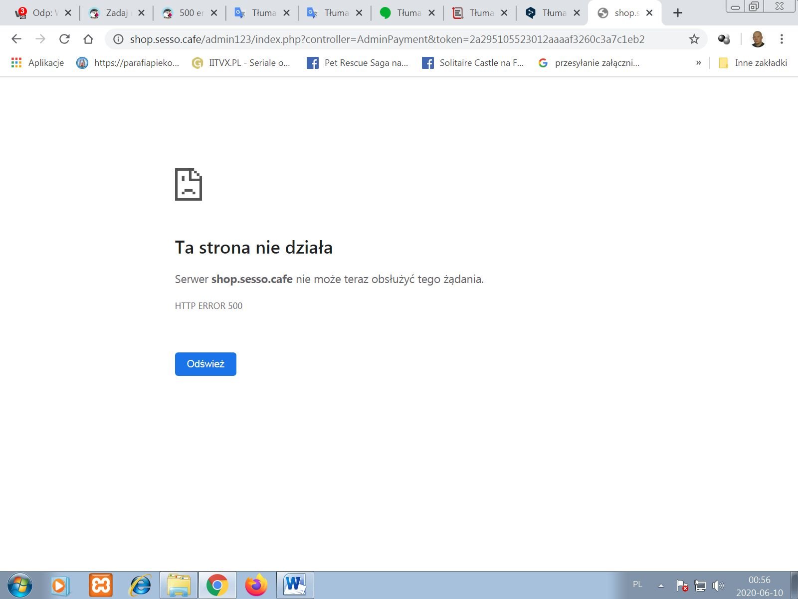Close the current shop.s tab
The height and width of the screenshot is (599, 798).
pyautogui.click(x=649, y=13)
